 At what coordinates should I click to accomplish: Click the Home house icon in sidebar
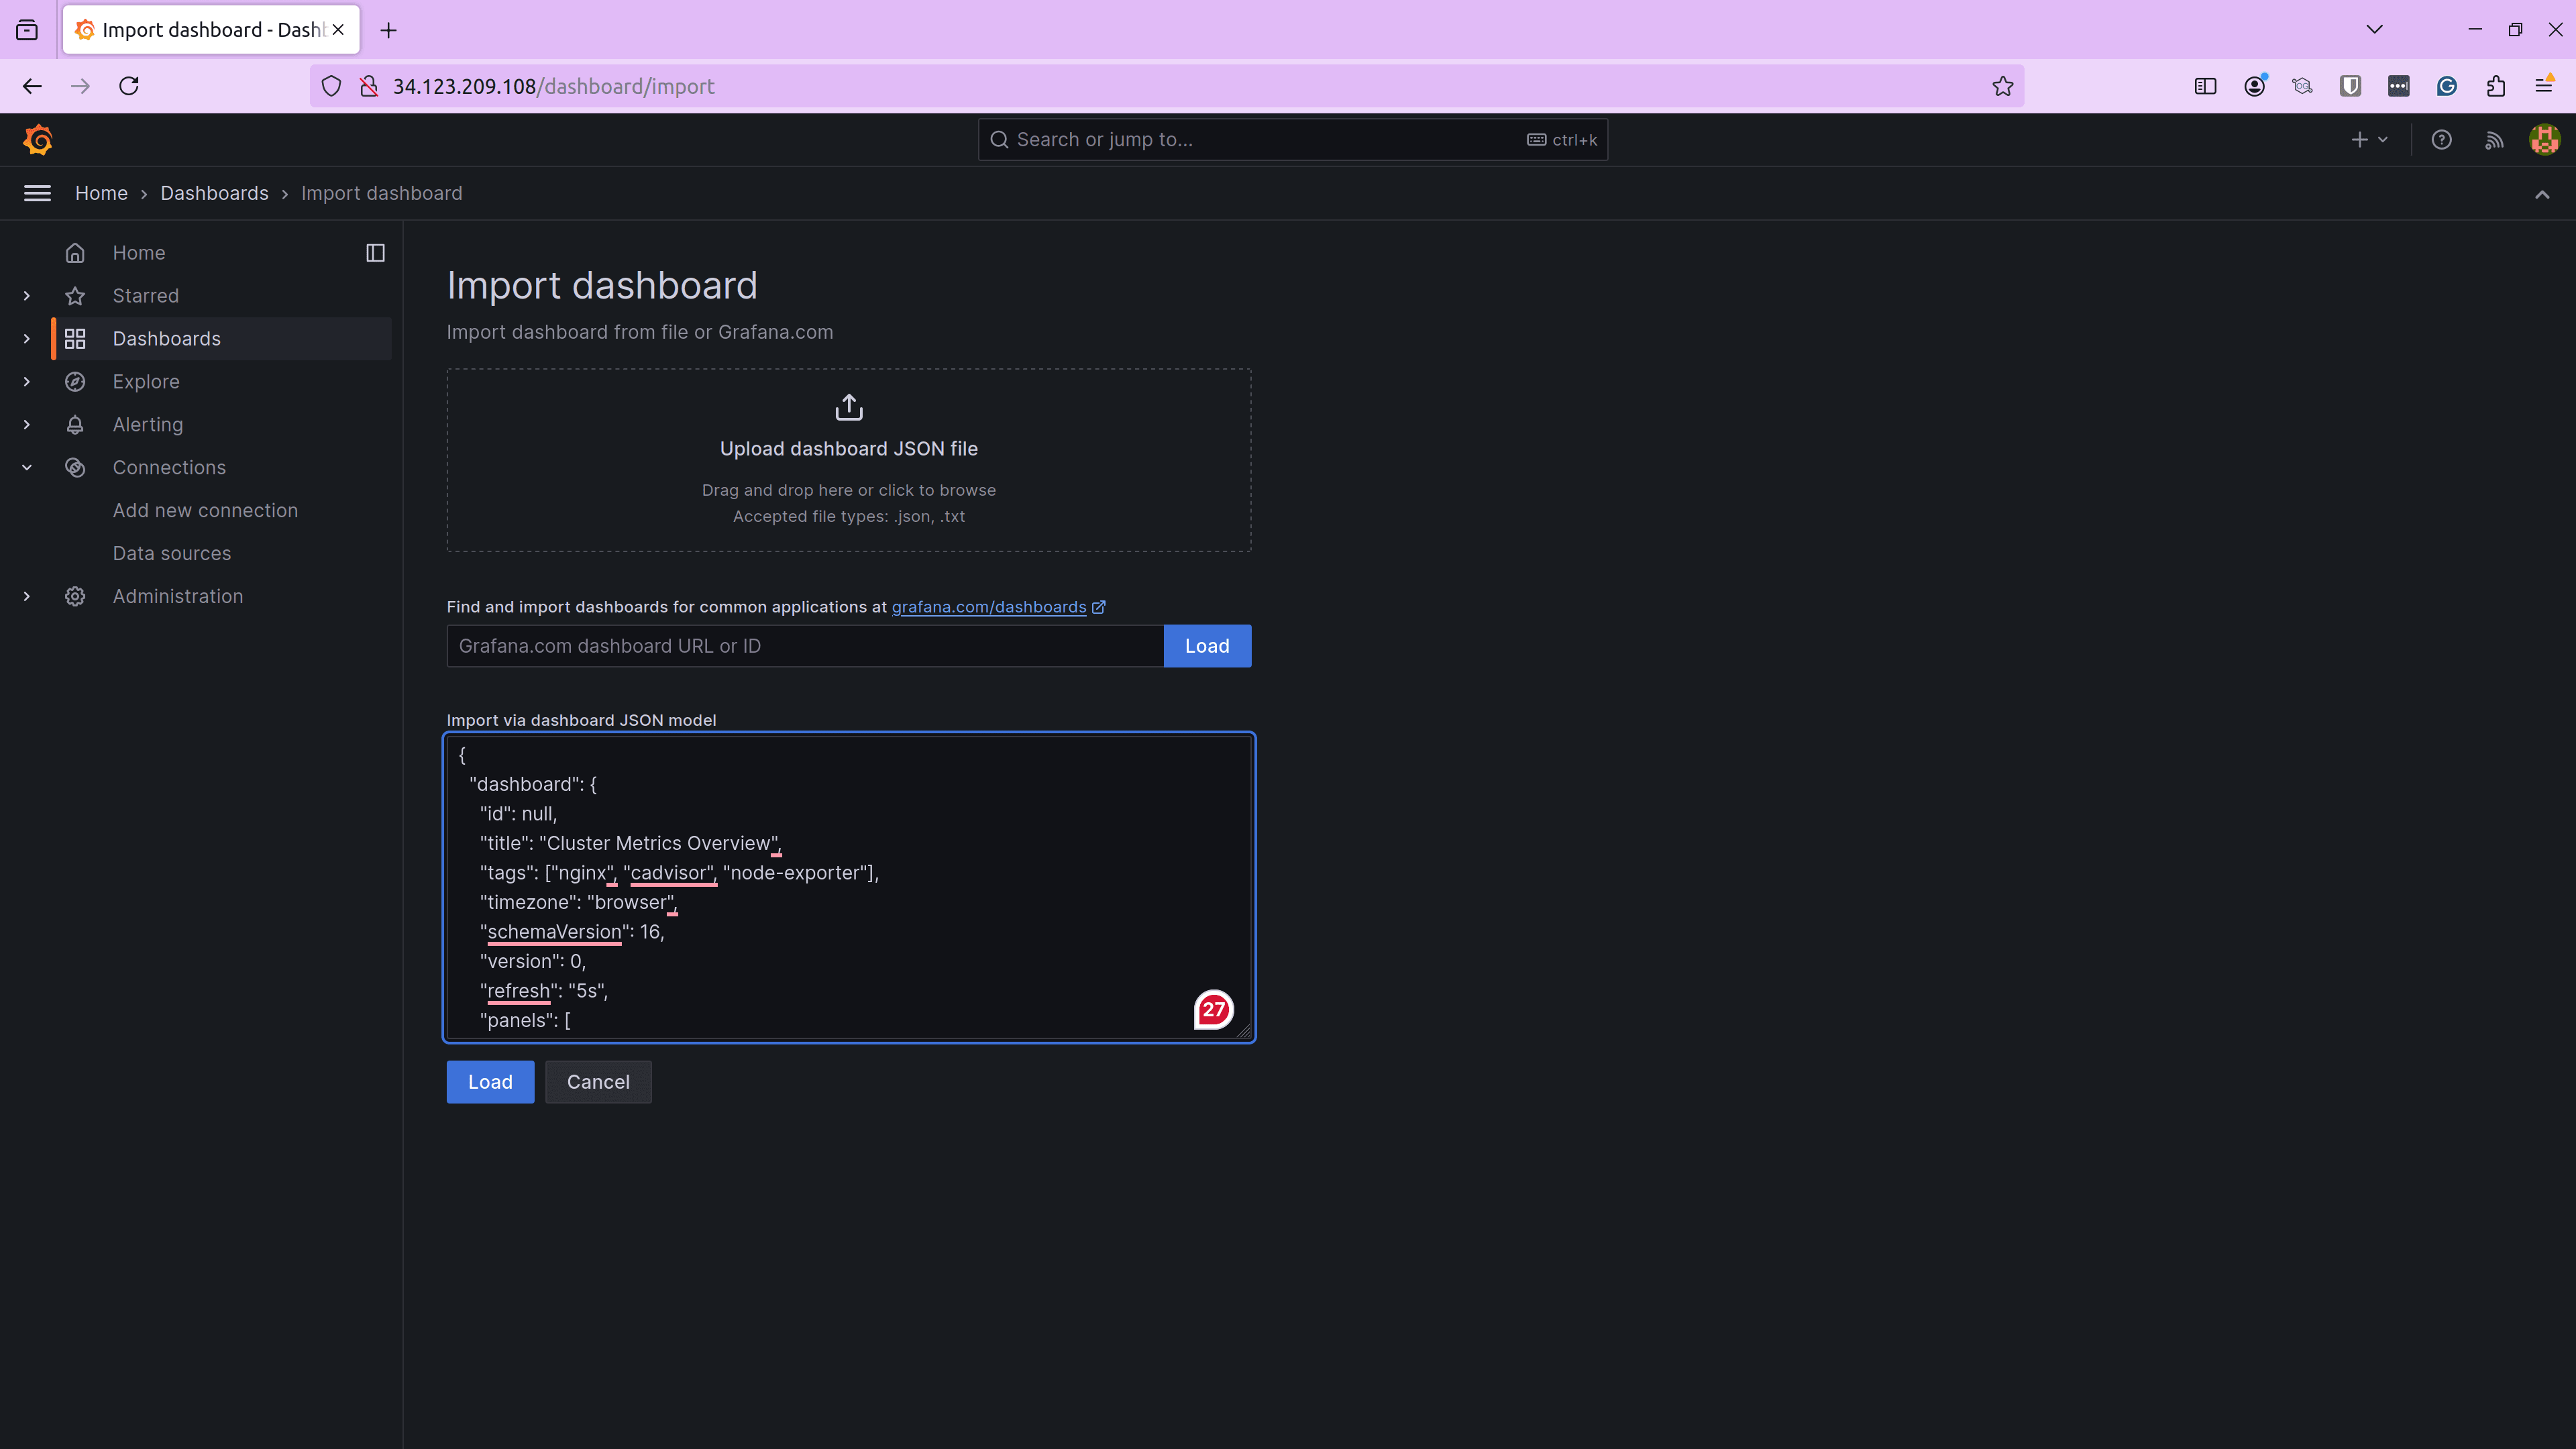pyautogui.click(x=75, y=253)
